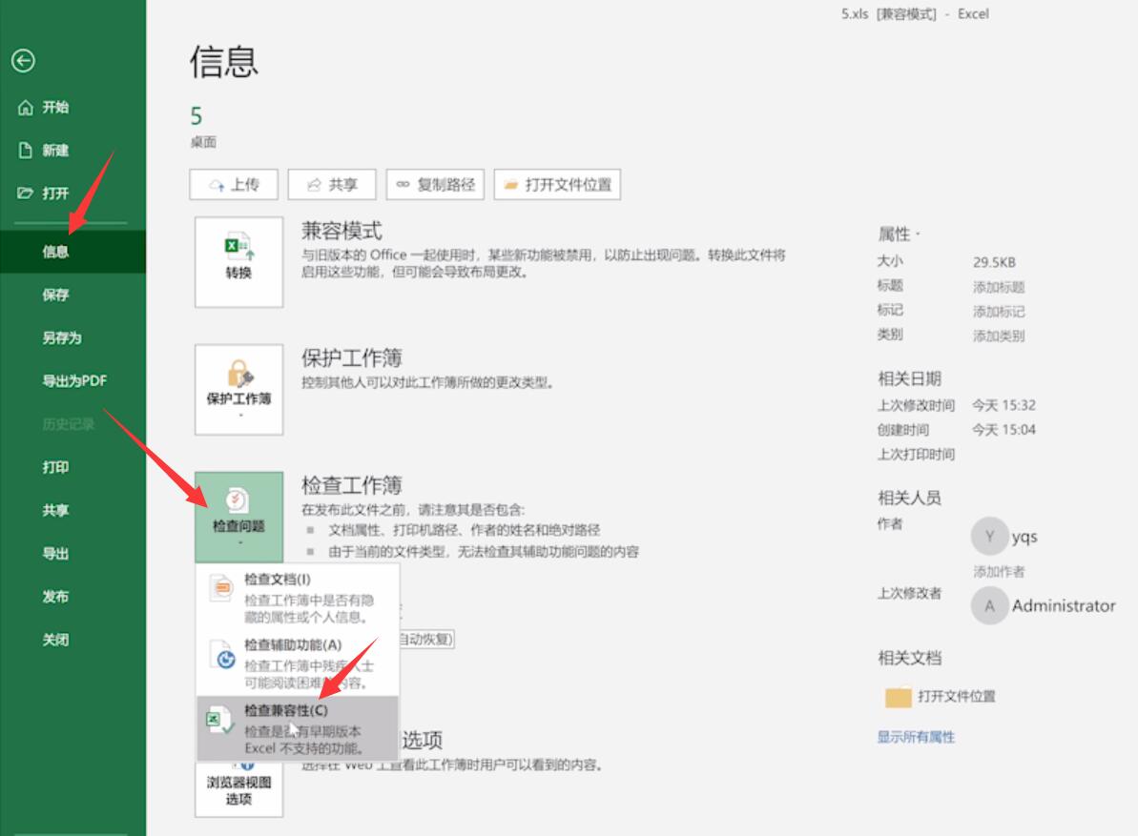Open the 打印 page

click(56, 467)
